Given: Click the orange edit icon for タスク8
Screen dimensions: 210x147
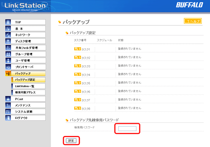Looking at the screenshot, I should coord(78,108).
